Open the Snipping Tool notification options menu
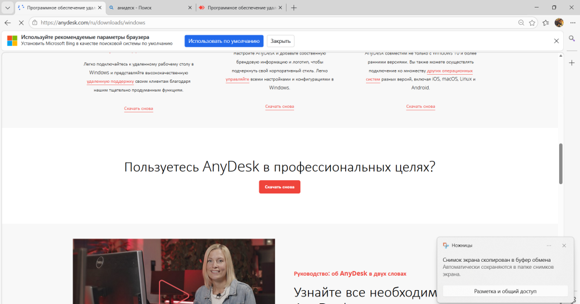Image resolution: width=580 pixels, height=304 pixels. 549,246
